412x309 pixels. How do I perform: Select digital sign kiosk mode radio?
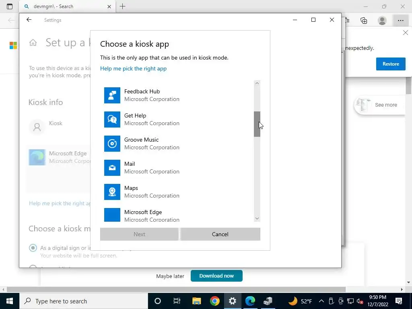tap(33, 248)
